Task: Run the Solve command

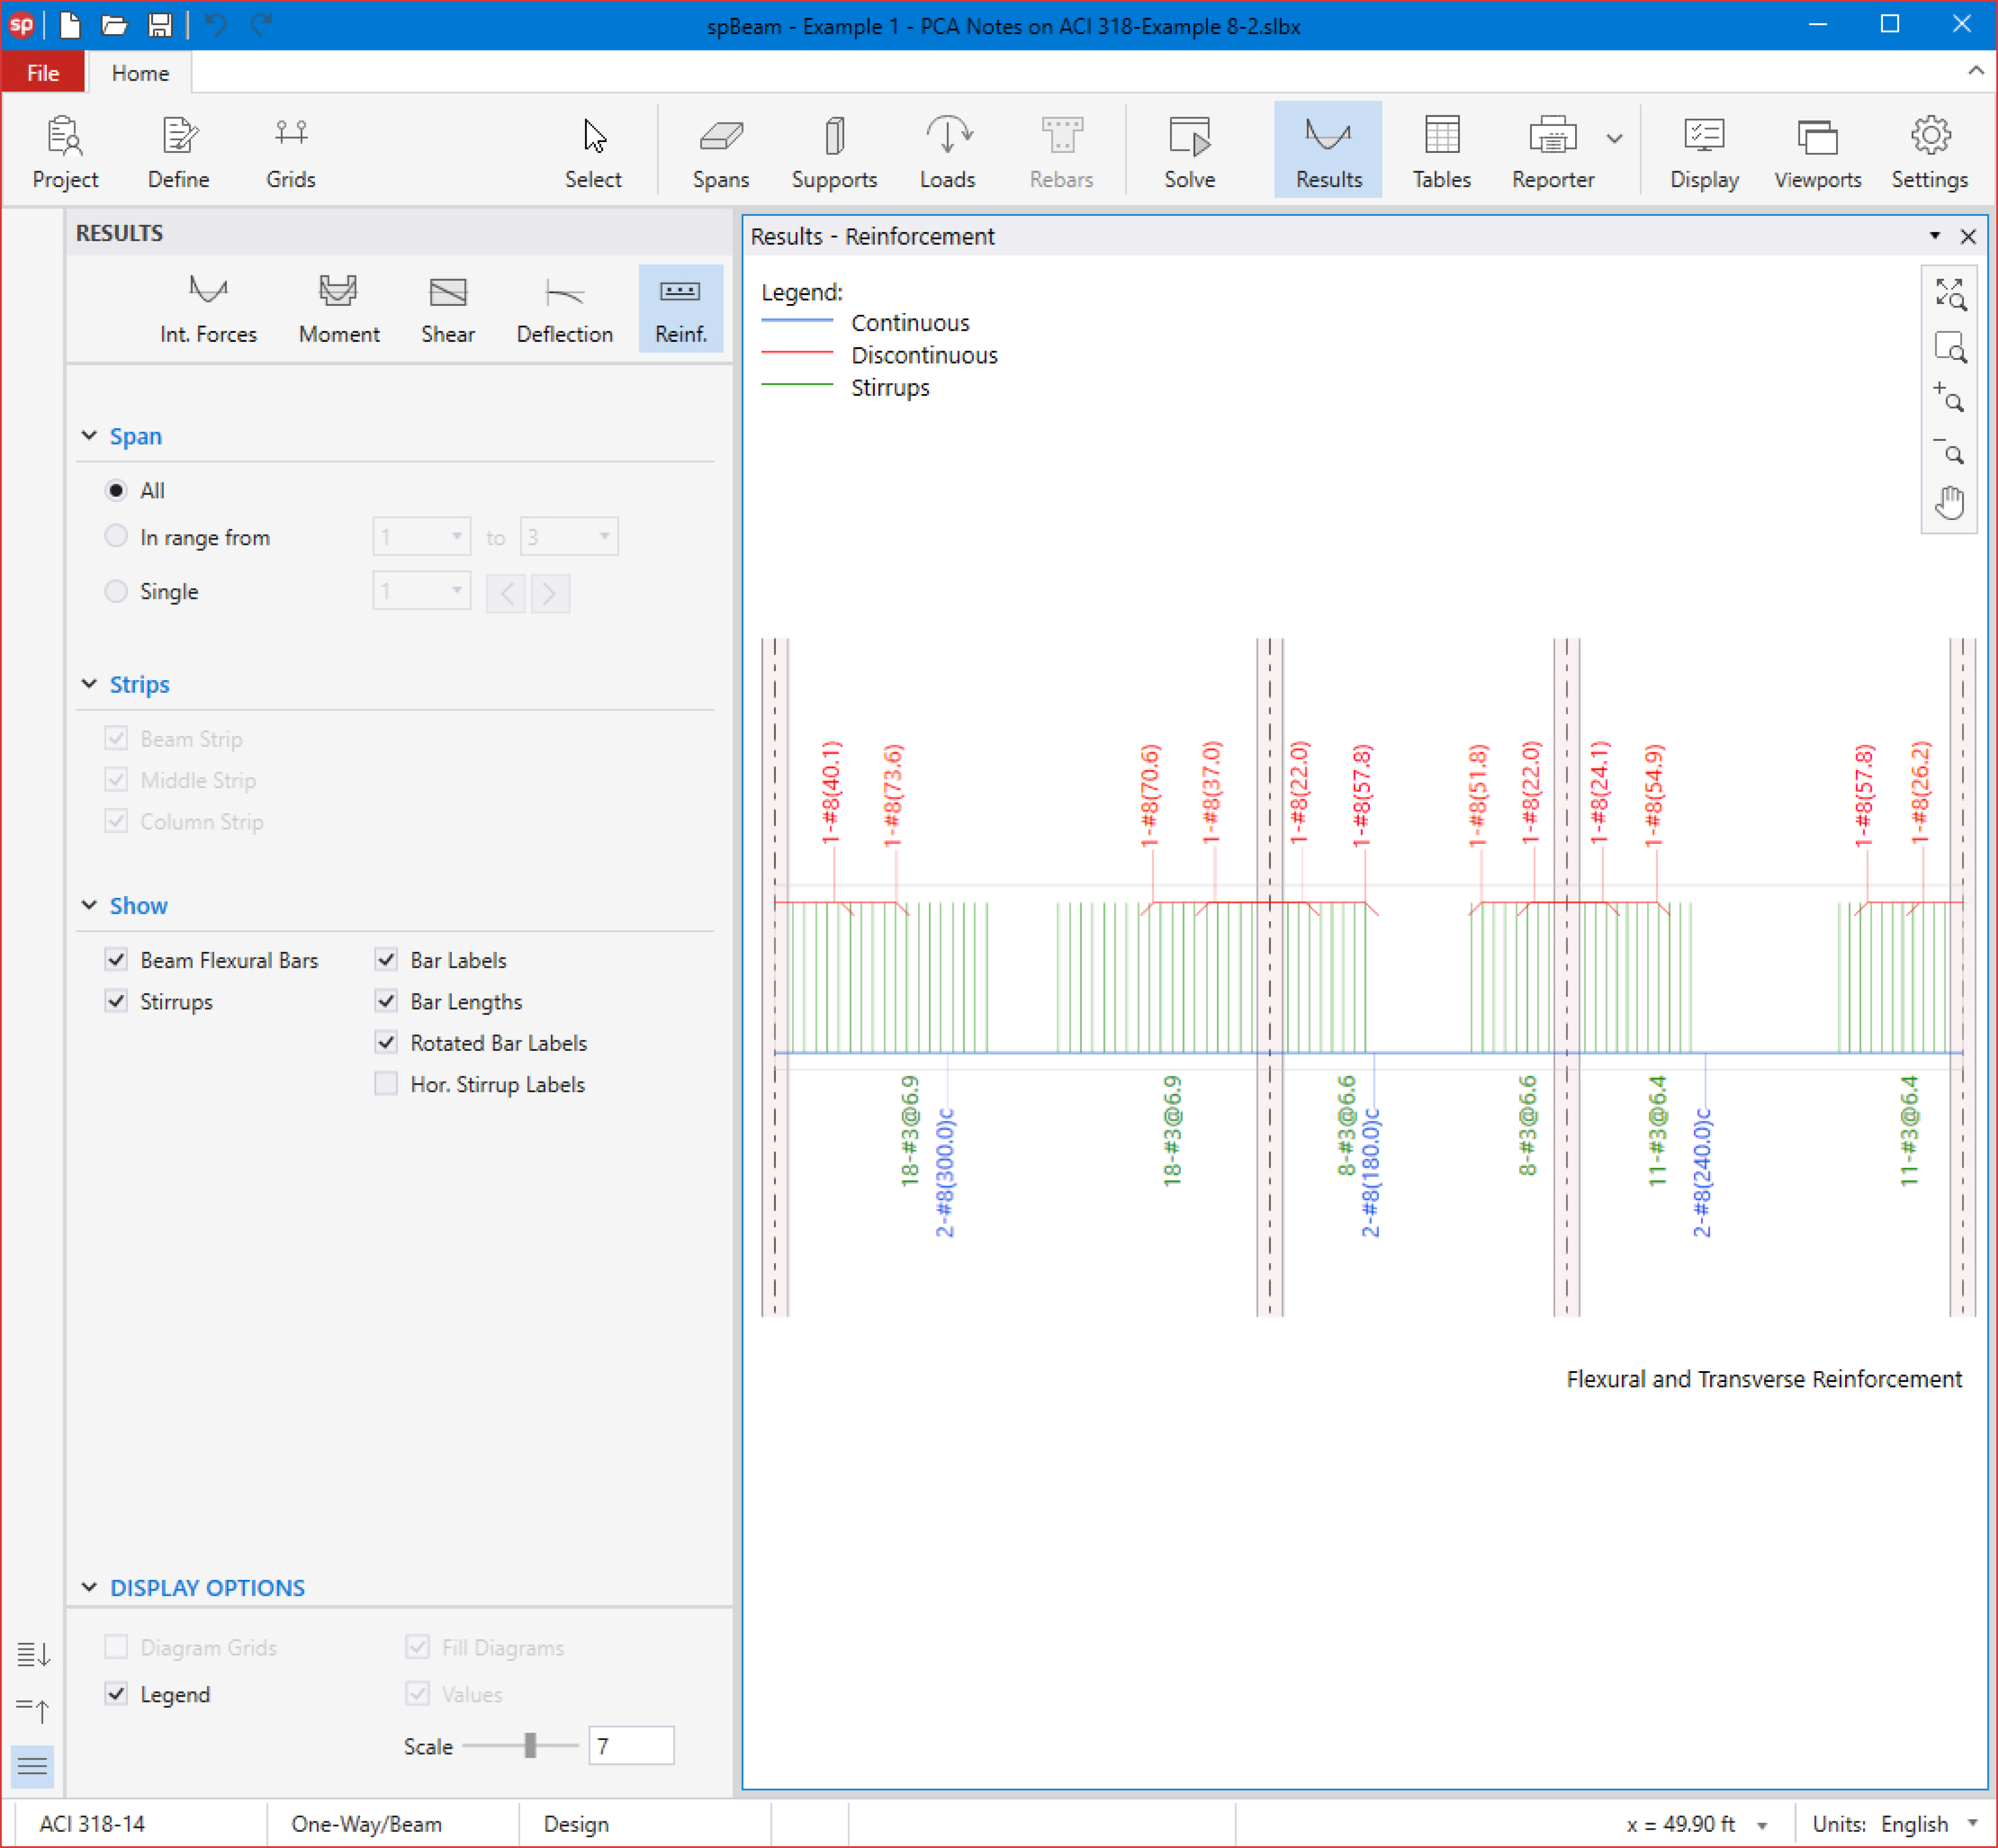Action: pos(1188,152)
